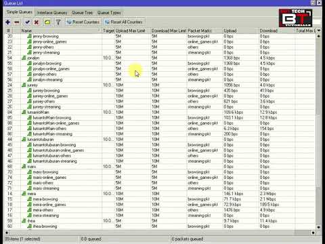Open the filter funnel tool
Screen dimensions: 325x244
point(58,22)
